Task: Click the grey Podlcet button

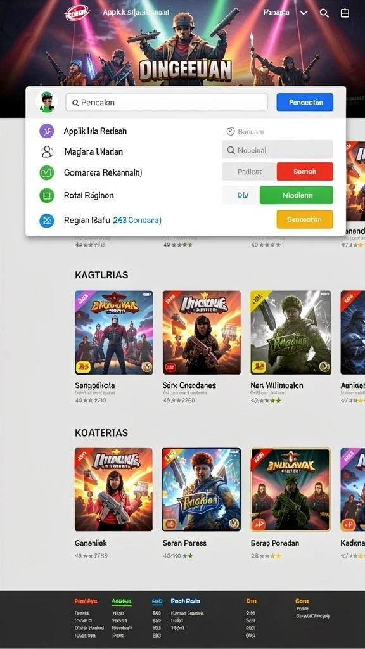Action: [250, 171]
